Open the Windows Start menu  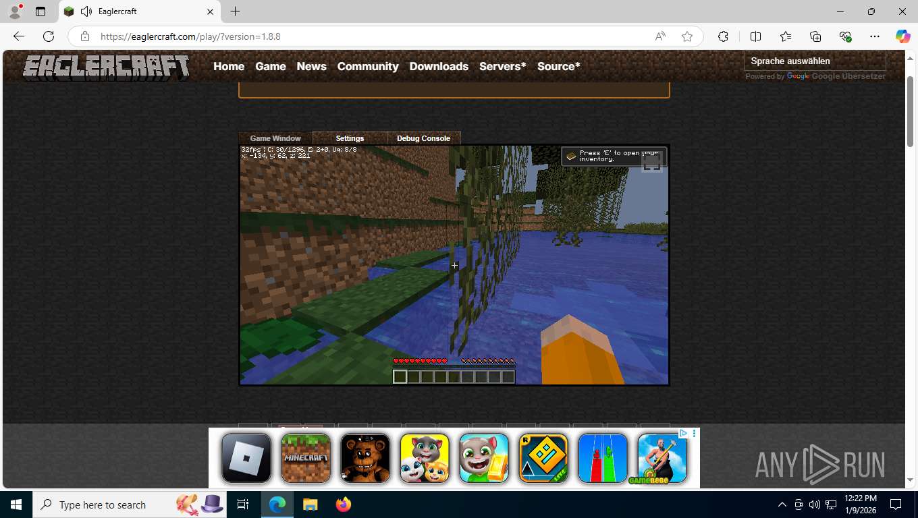[16, 505]
